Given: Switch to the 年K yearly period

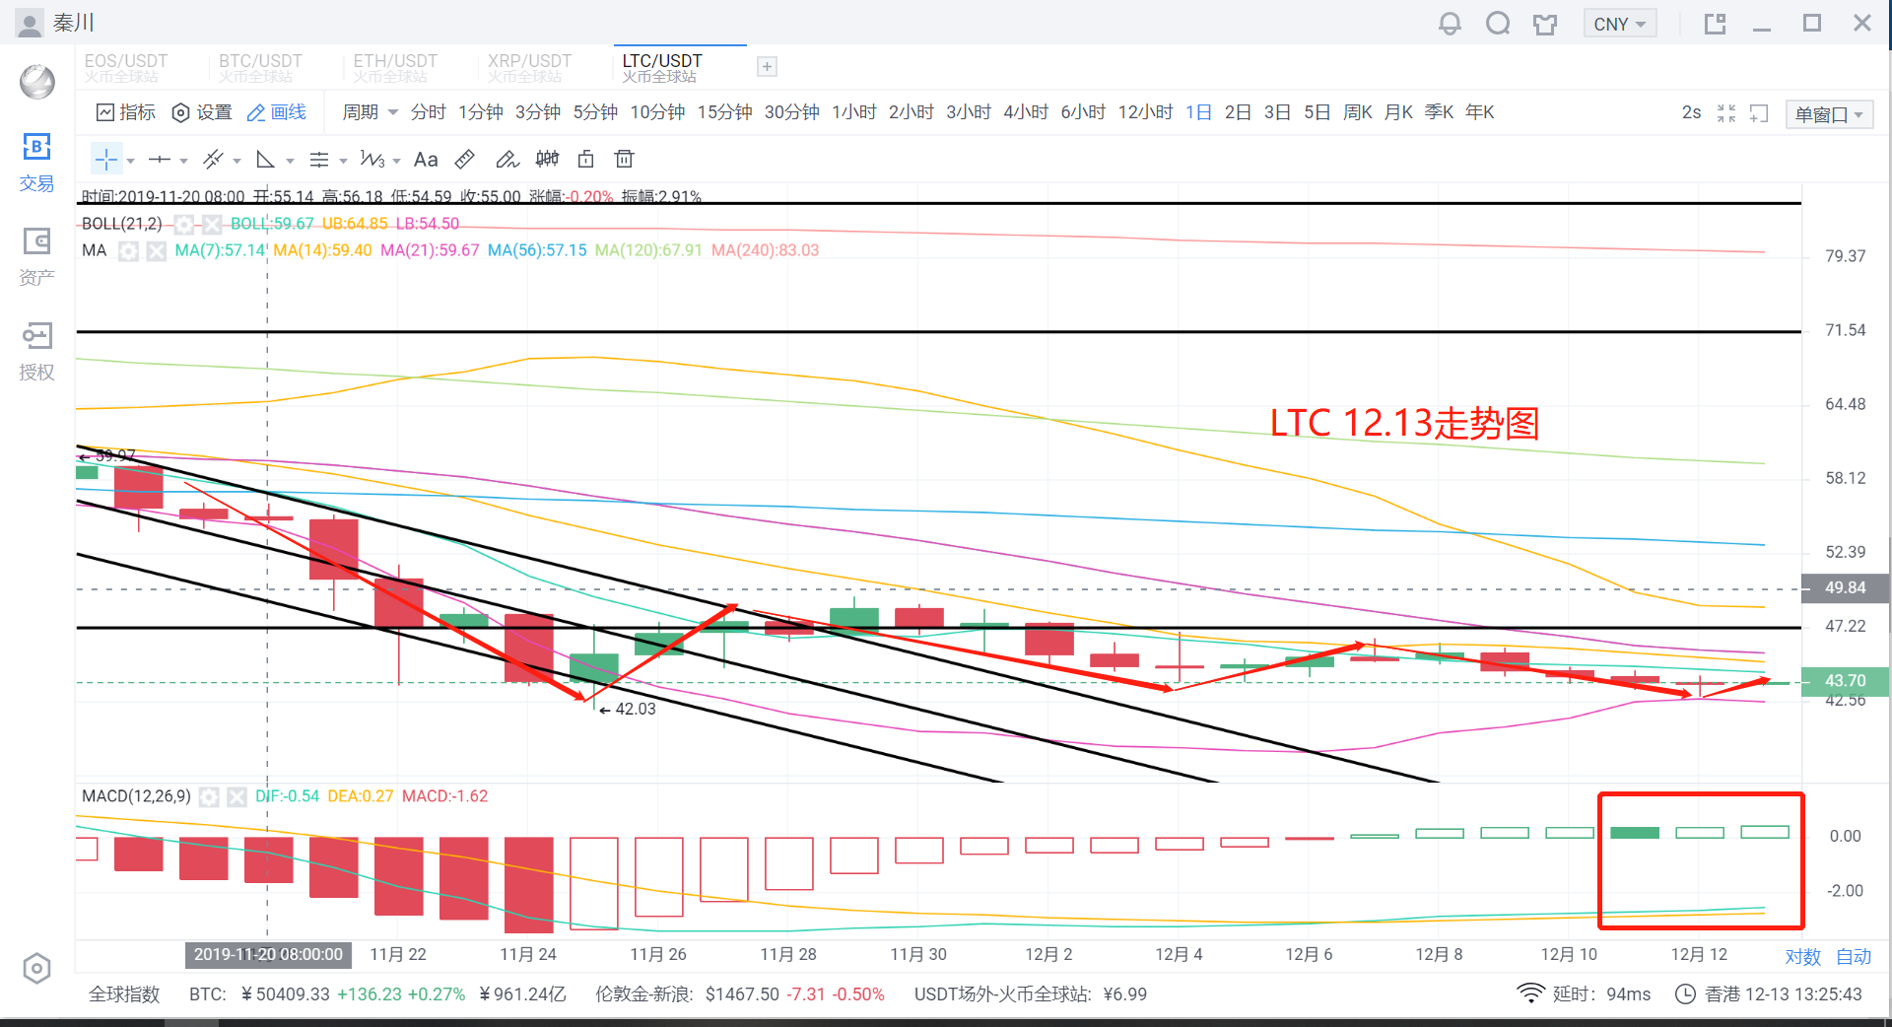Looking at the screenshot, I should pos(1479,112).
